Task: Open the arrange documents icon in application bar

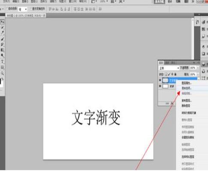Action: [113, 1]
